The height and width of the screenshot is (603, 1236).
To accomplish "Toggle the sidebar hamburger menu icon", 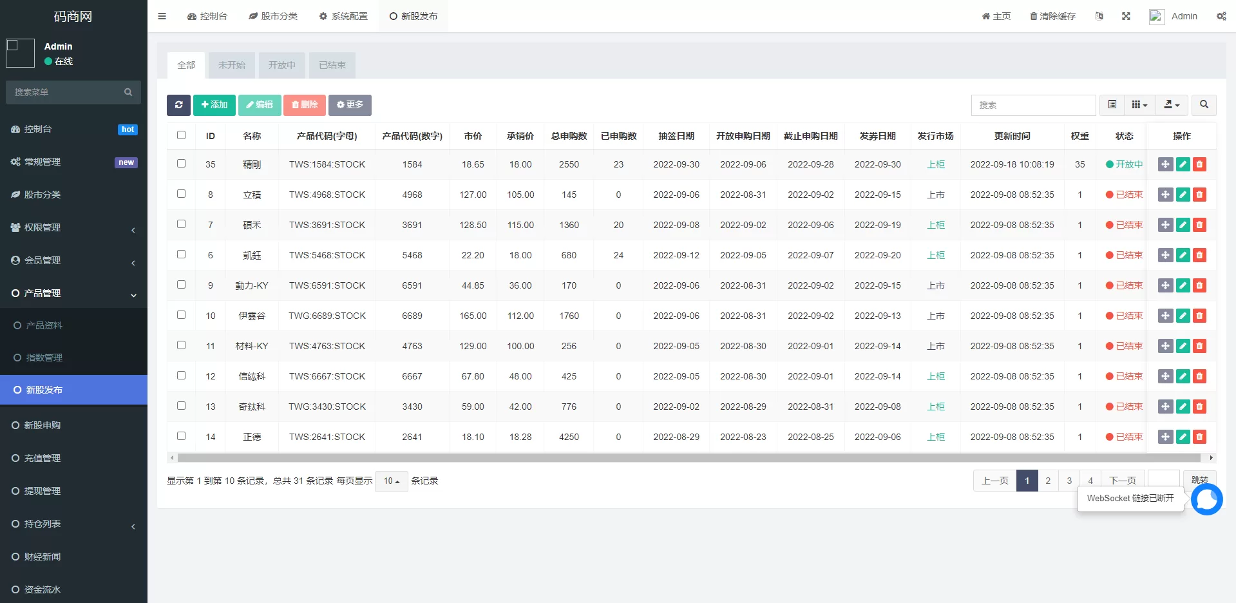I will 162,16.
